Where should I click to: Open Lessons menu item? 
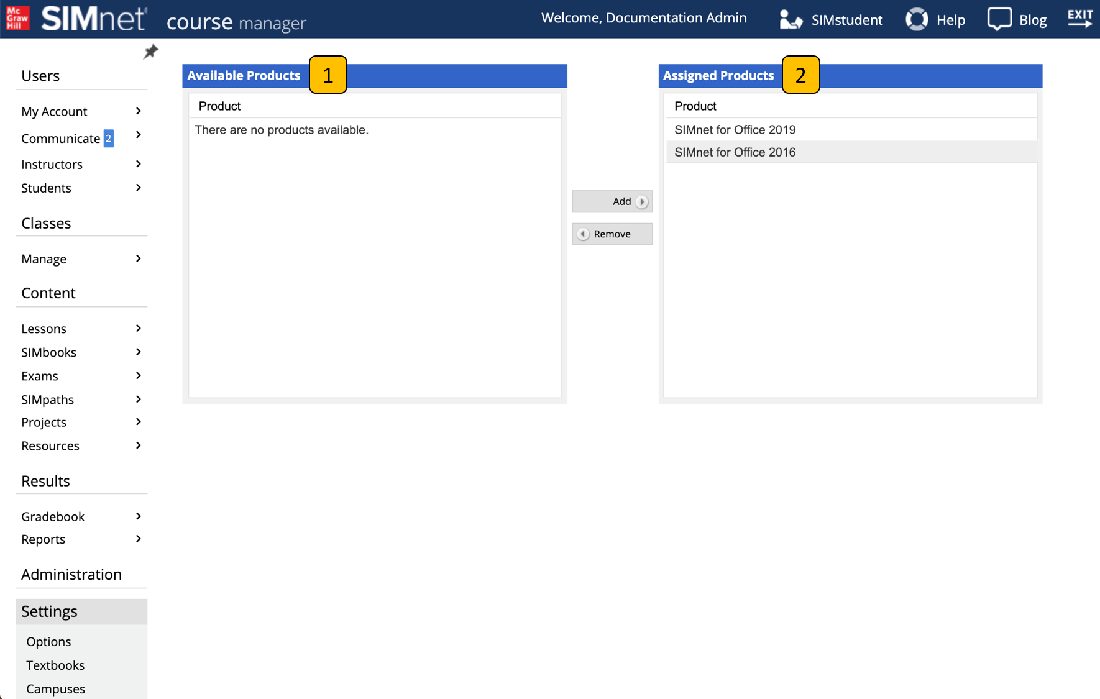tap(44, 329)
